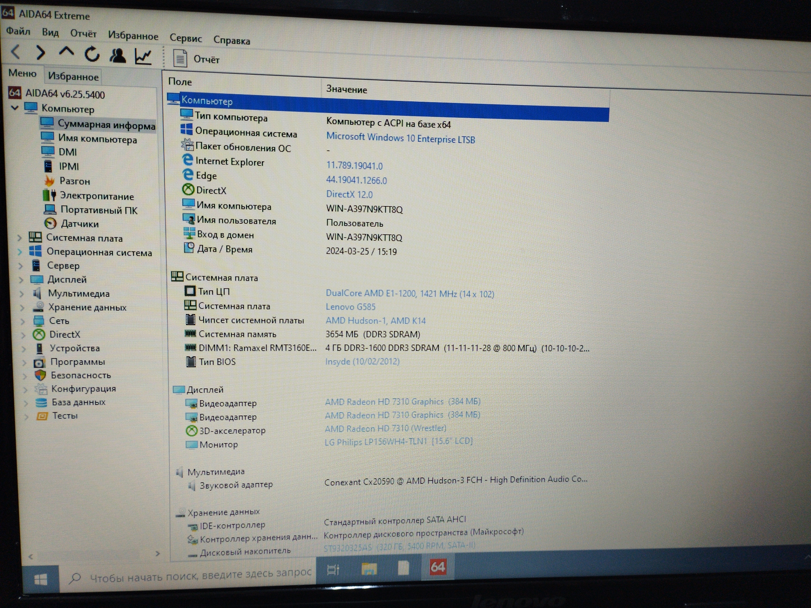Open the Файл menu
The height and width of the screenshot is (608, 811).
(18, 31)
